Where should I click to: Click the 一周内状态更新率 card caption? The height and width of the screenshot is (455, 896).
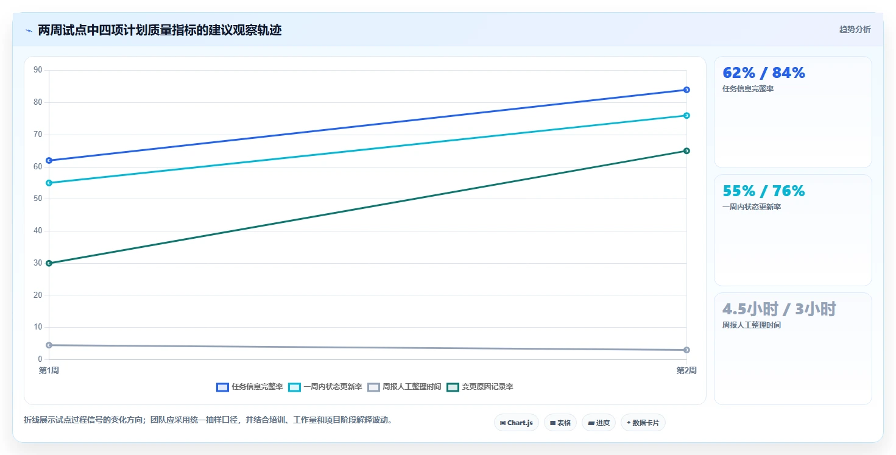752,207
